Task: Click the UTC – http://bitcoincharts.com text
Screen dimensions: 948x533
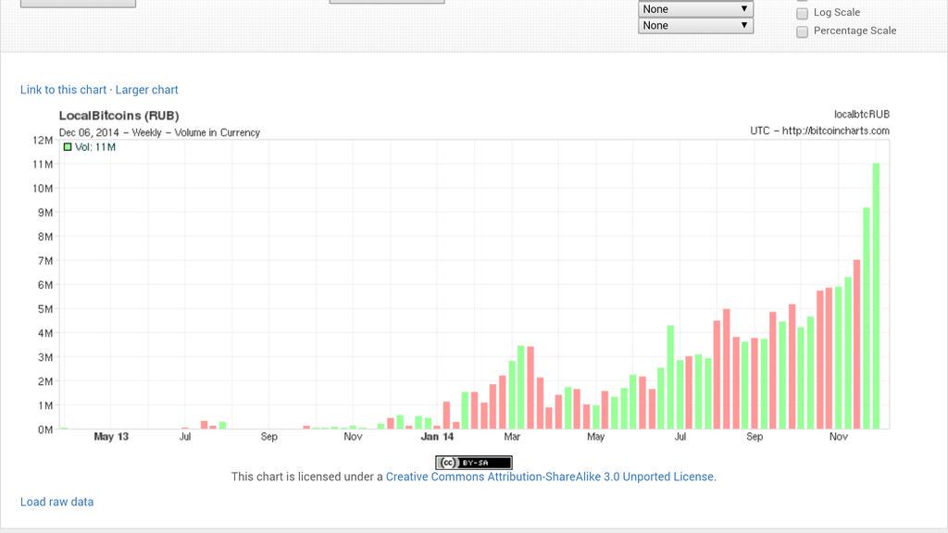Action: (x=820, y=130)
